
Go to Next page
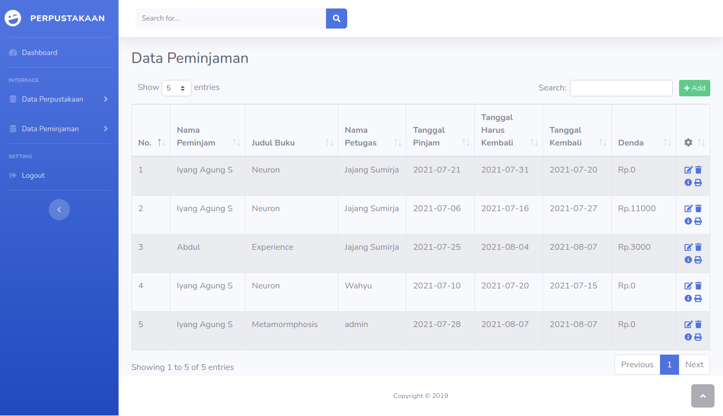694,365
